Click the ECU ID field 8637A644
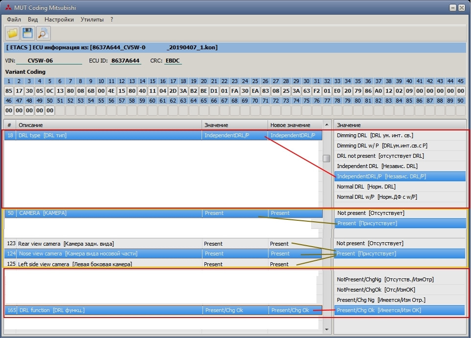 click(x=126, y=61)
